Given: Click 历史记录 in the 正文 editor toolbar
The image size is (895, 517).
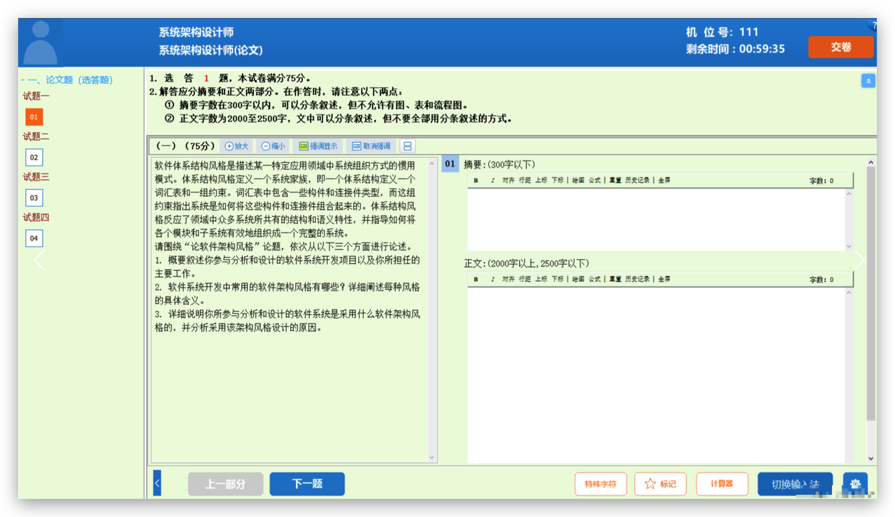Looking at the screenshot, I should click(638, 279).
